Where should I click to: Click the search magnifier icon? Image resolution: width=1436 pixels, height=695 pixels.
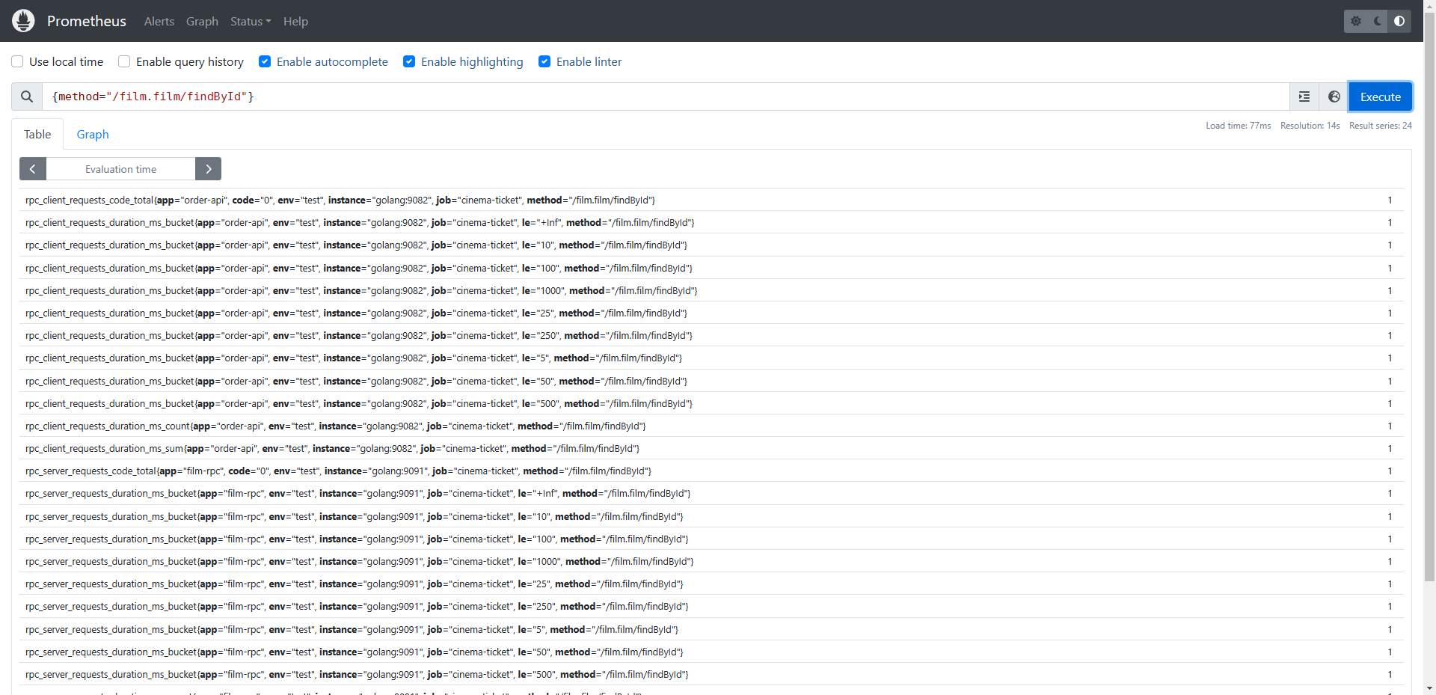click(x=27, y=97)
